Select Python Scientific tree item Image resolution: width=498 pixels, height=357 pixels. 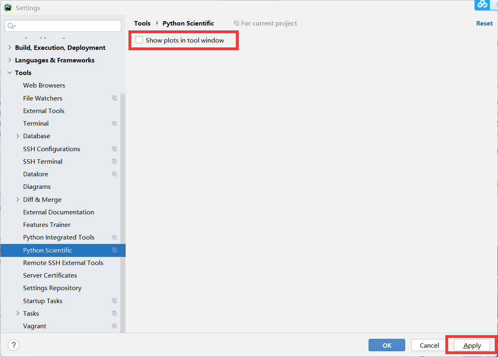(x=63, y=250)
